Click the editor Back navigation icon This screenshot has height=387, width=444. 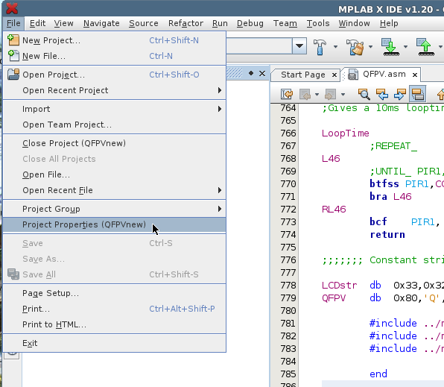click(305, 94)
